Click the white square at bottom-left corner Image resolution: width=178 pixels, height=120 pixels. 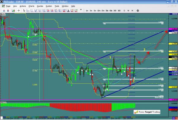point(1,118)
